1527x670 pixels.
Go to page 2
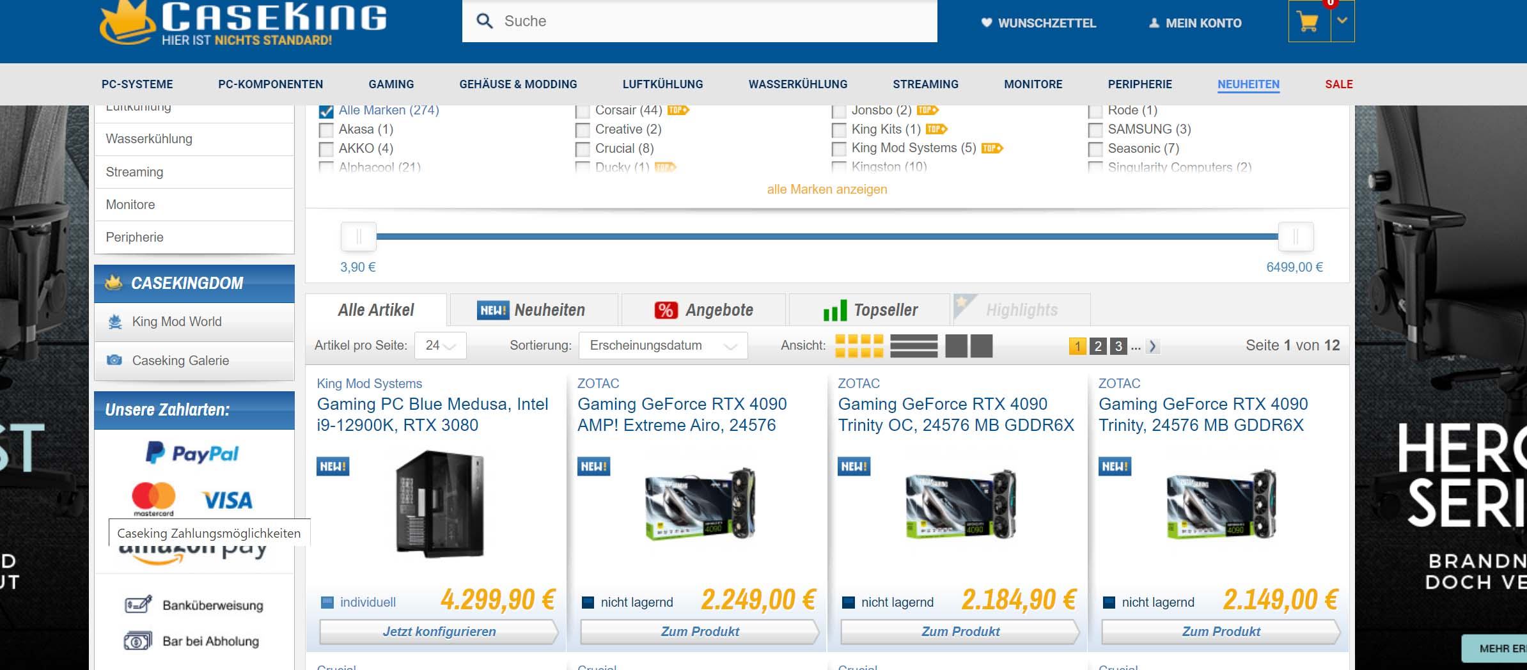point(1098,346)
